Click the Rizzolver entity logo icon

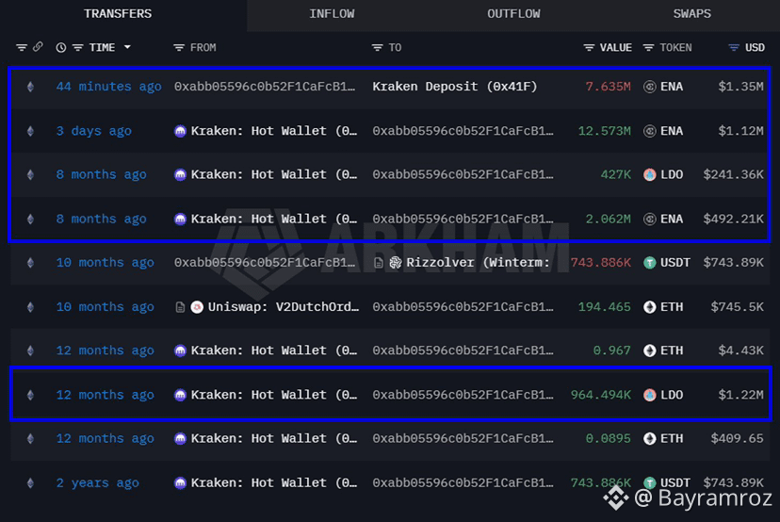coord(395,263)
